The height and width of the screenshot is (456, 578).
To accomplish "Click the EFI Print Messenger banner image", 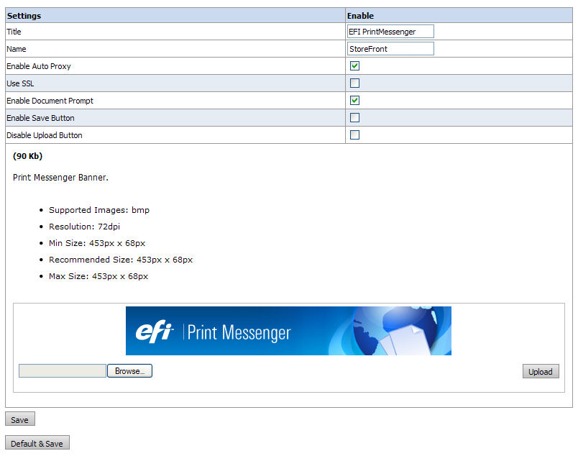I will point(288,331).
